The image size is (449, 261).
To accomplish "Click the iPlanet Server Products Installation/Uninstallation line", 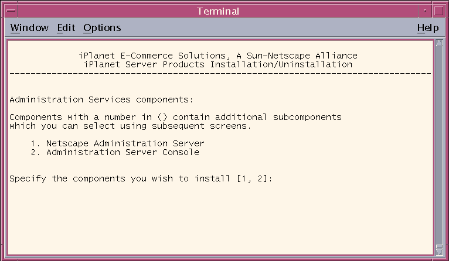I will [218, 64].
